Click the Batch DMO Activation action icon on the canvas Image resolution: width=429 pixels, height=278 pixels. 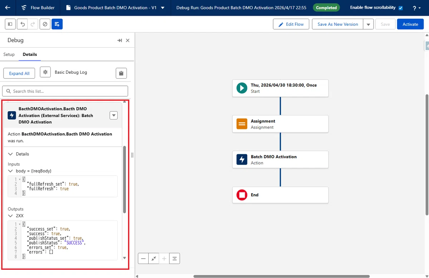tap(242, 160)
